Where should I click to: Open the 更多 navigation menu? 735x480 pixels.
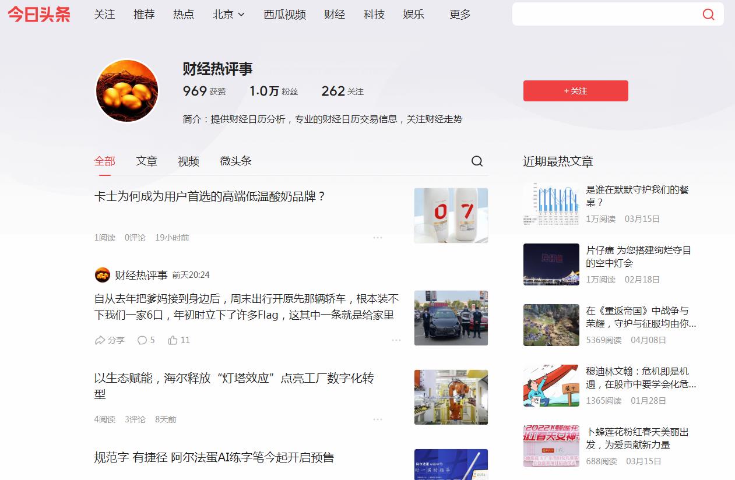[x=460, y=15]
